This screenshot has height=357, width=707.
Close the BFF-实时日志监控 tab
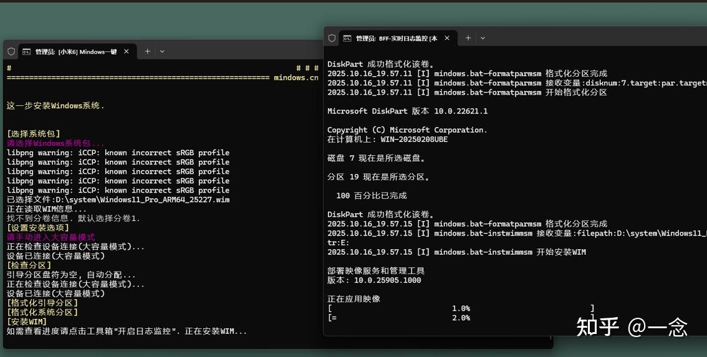pos(447,38)
